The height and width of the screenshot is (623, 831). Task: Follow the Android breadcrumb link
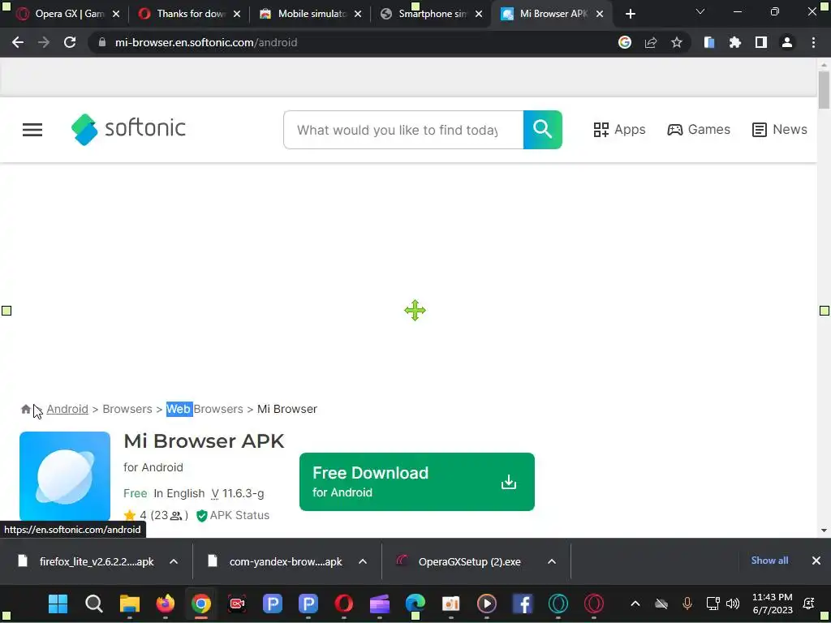pyautogui.click(x=67, y=409)
